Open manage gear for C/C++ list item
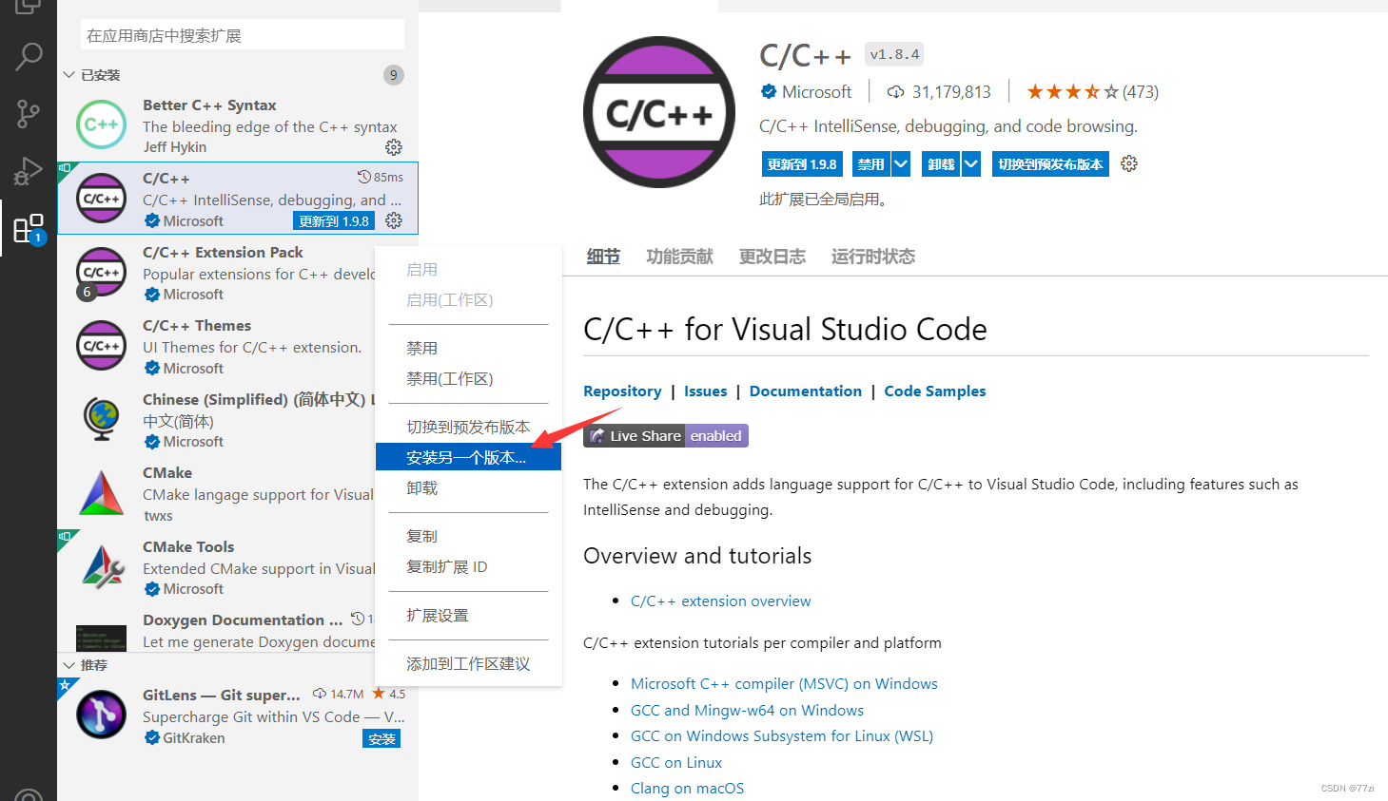 pyautogui.click(x=394, y=220)
